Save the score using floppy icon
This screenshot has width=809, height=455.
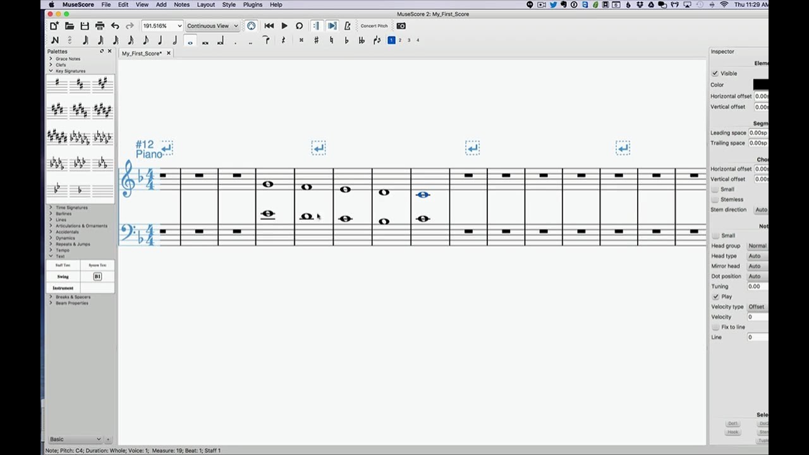85,26
